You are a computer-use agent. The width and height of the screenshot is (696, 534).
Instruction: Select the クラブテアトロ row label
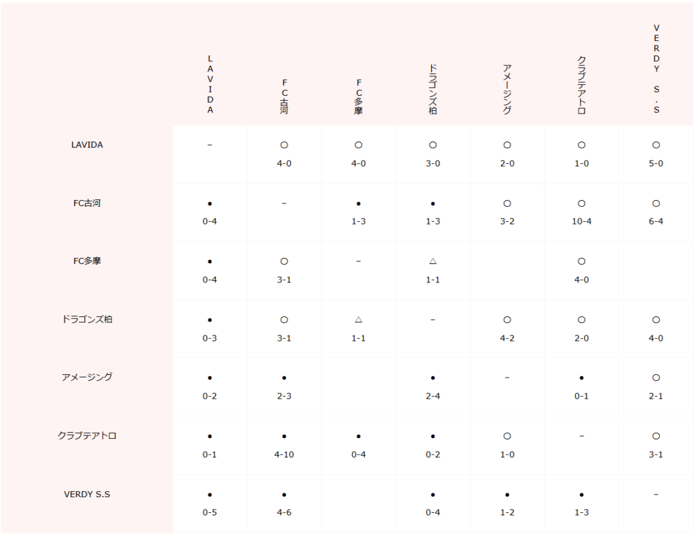click(x=87, y=435)
